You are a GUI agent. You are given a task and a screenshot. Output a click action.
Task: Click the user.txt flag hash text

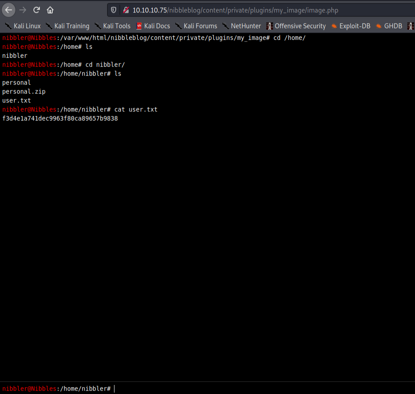pyautogui.click(x=60, y=118)
